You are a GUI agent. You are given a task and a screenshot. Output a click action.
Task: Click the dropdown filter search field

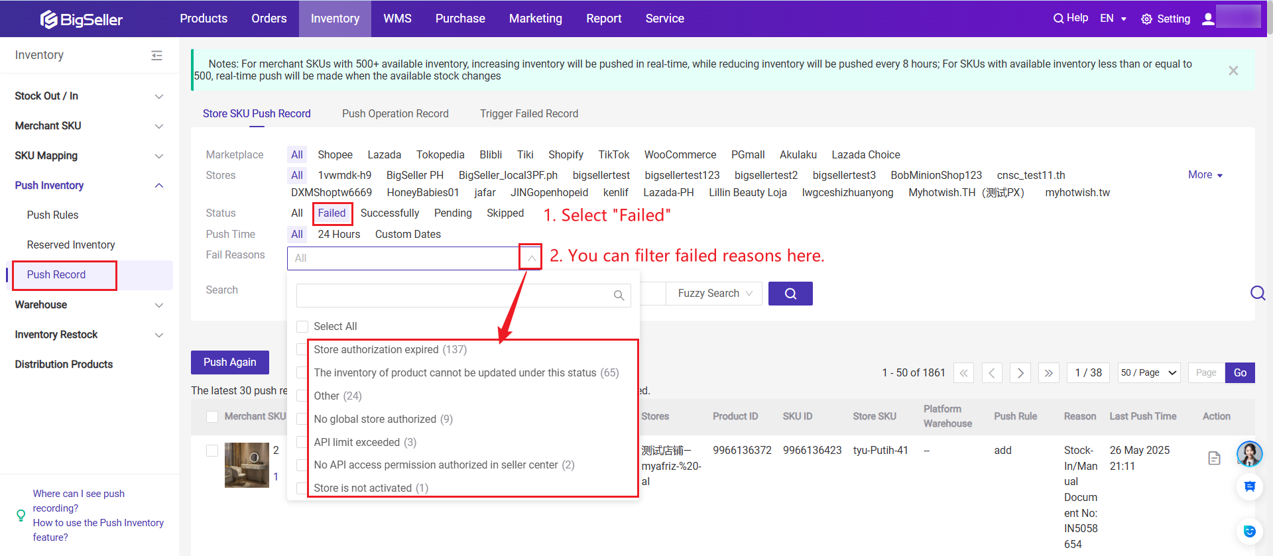click(463, 296)
